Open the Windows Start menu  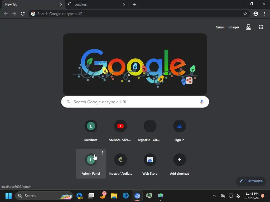click(x=8, y=196)
